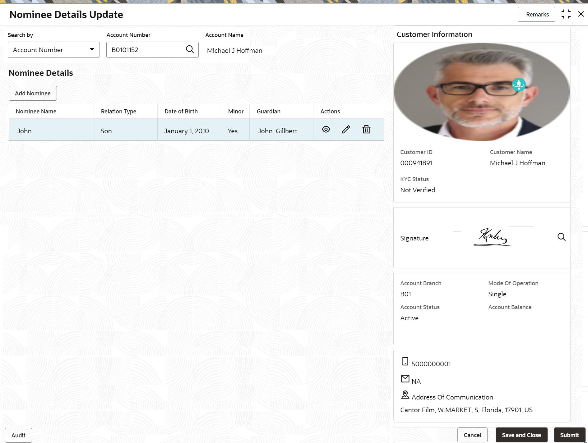Open the Search by dropdown
Viewport: 588px width, 443px height.
(53, 50)
